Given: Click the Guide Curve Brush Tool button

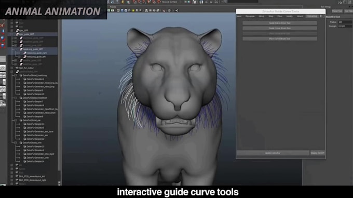Looking at the screenshot, I should coord(280,29).
